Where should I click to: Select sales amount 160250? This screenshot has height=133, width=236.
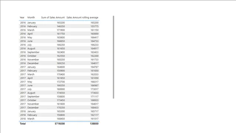click(61, 59)
